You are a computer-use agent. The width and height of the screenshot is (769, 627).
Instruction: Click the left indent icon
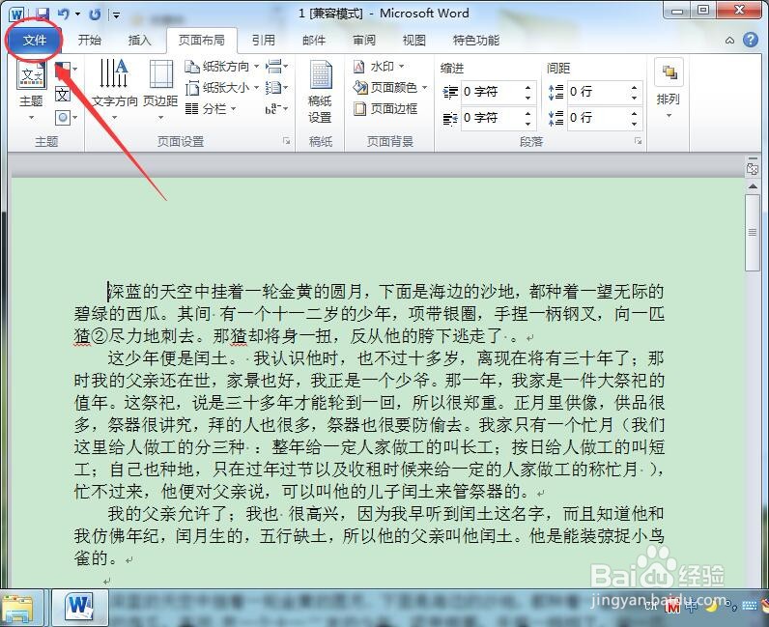pyautogui.click(x=450, y=92)
